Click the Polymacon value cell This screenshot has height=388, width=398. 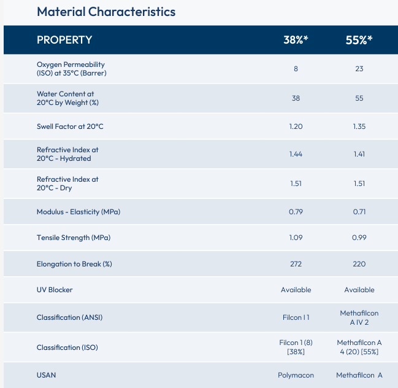(x=296, y=375)
